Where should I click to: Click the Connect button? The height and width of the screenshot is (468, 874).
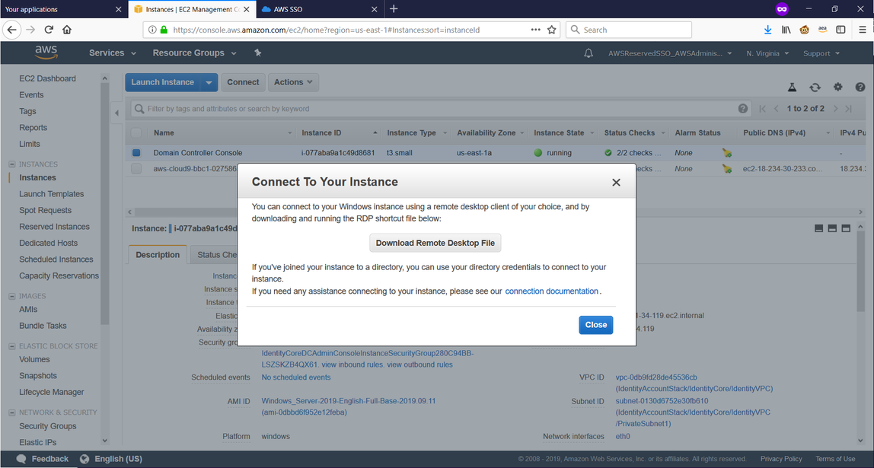click(243, 82)
